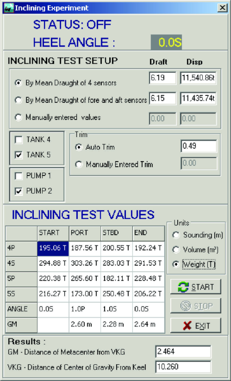This screenshot has height=381, width=231.
Task: Click the VKG result field showing 10.260
Action: point(183,367)
